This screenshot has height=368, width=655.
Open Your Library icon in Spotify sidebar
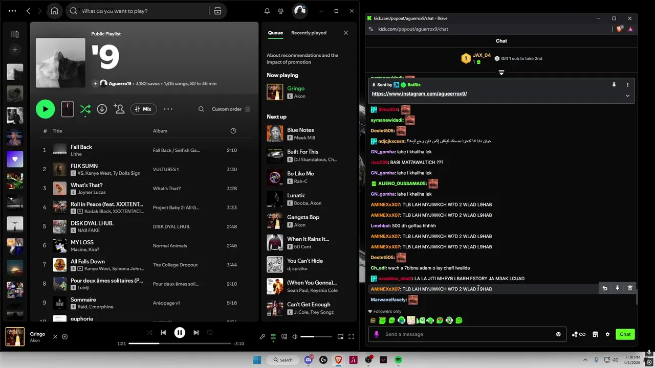[15, 34]
